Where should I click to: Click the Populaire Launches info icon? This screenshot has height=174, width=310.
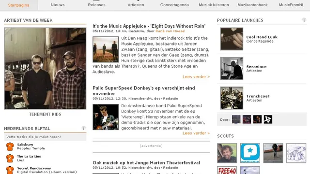tap(304, 20)
